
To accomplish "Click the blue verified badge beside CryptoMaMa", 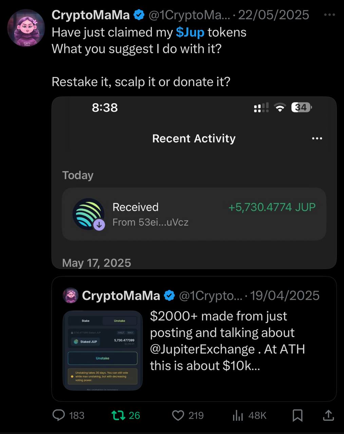I will (x=139, y=15).
